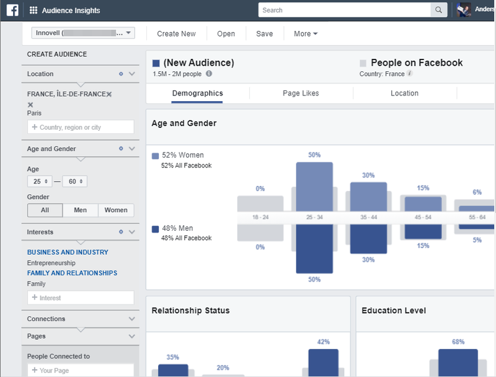Remove the Paris location

pyautogui.click(x=30, y=105)
